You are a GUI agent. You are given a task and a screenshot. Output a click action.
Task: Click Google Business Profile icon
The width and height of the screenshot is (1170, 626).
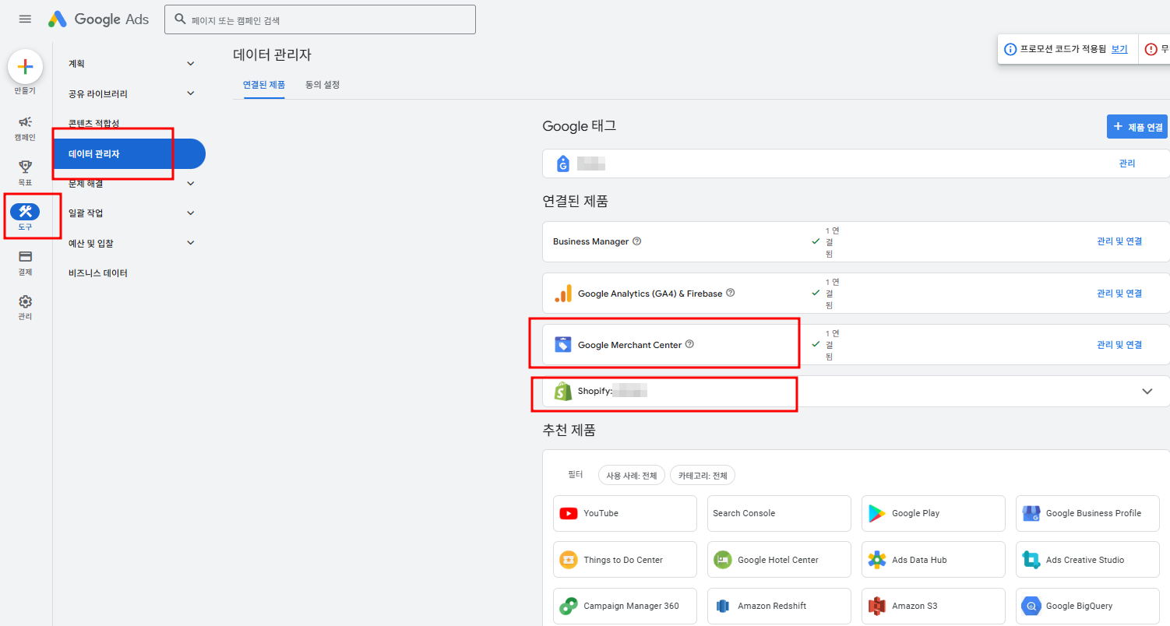[x=1031, y=513]
